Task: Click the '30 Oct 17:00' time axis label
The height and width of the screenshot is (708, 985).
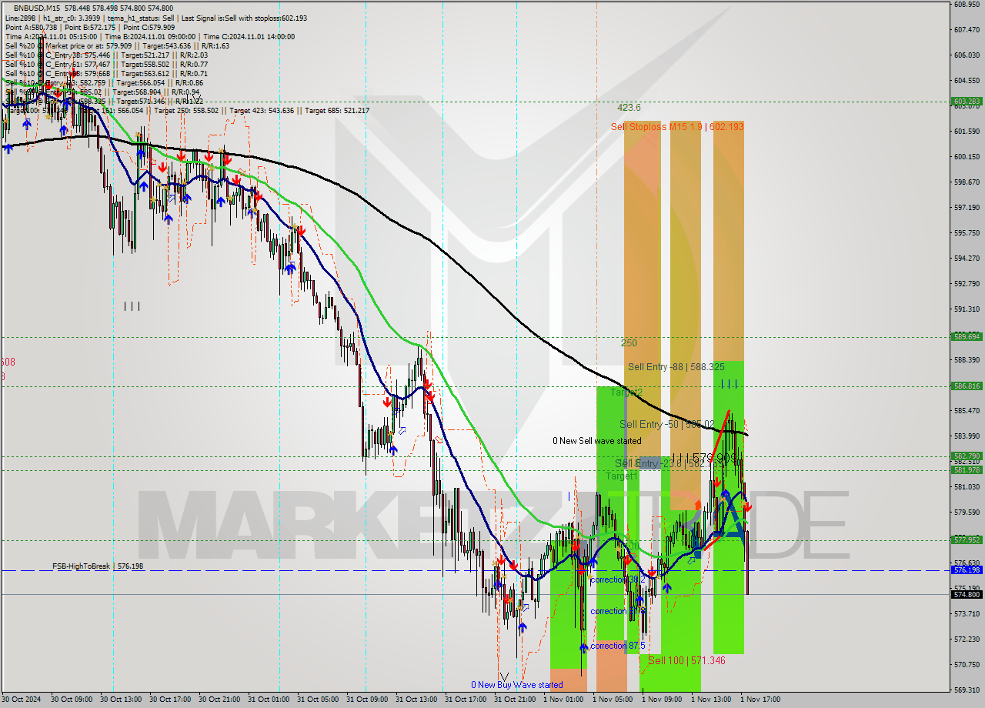Action: [169, 700]
